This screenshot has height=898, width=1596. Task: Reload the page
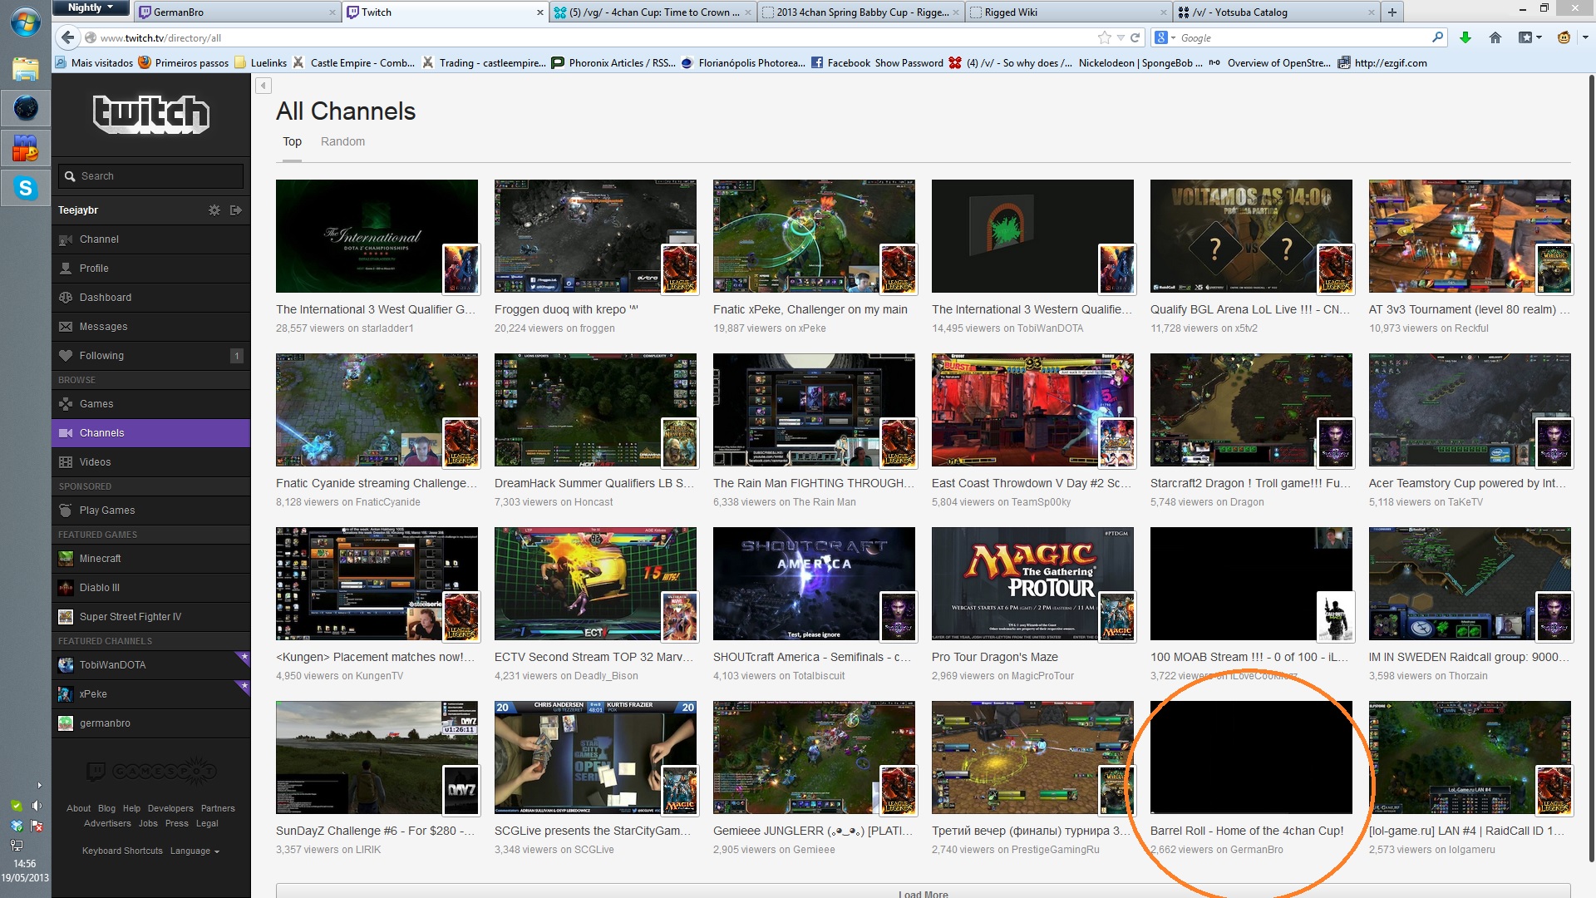point(1135,37)
